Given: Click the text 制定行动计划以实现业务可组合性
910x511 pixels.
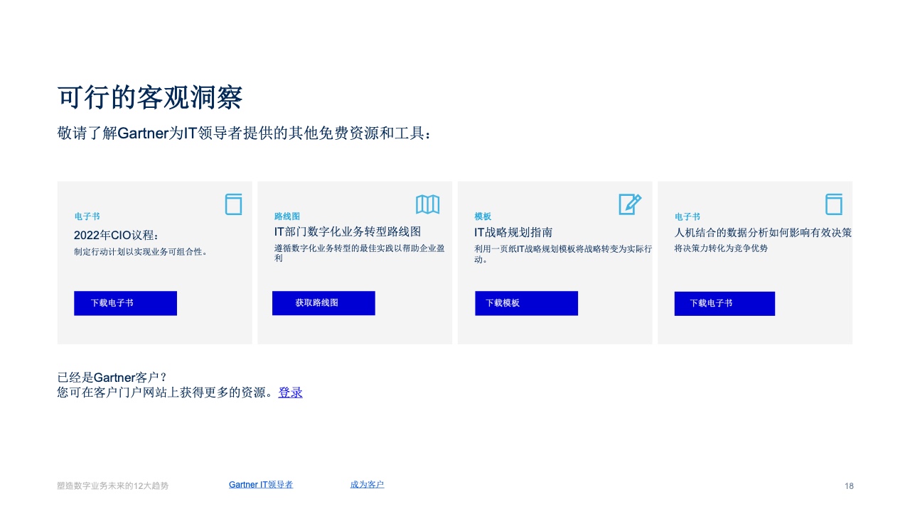Looking at the screenshot, I should [141, 251].
